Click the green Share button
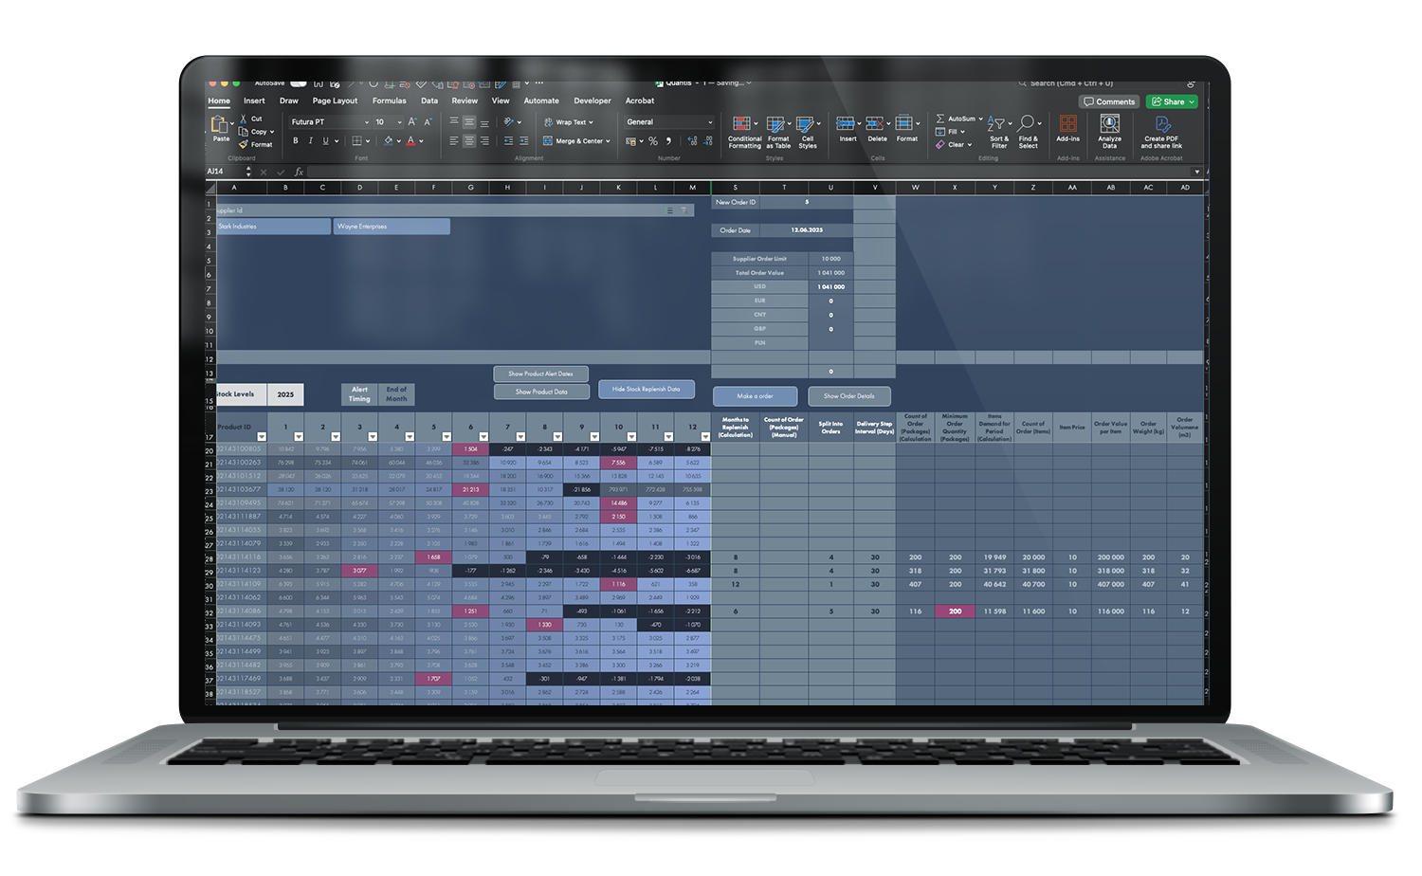The image size is (1422, 876). click(x=1172, y=101)
